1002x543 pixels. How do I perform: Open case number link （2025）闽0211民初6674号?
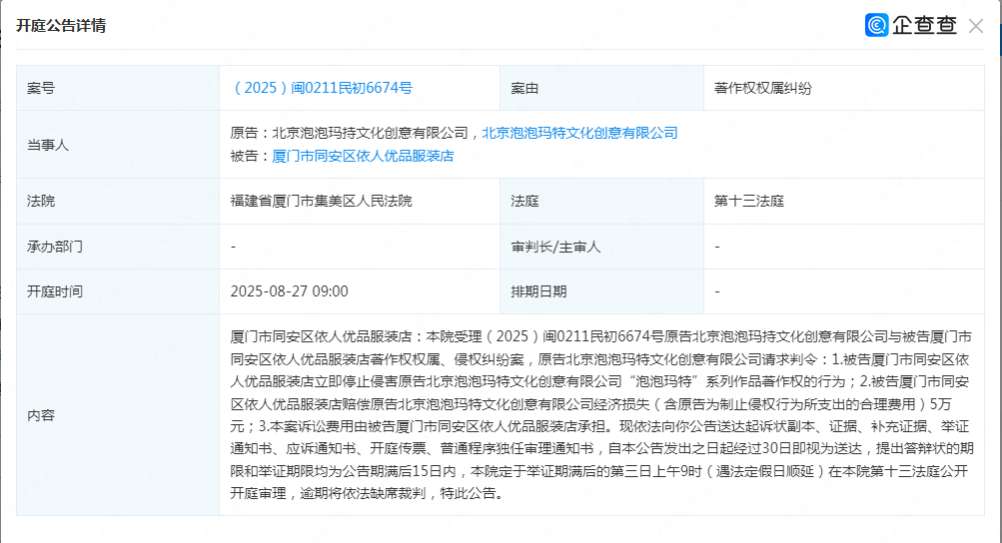322,88
